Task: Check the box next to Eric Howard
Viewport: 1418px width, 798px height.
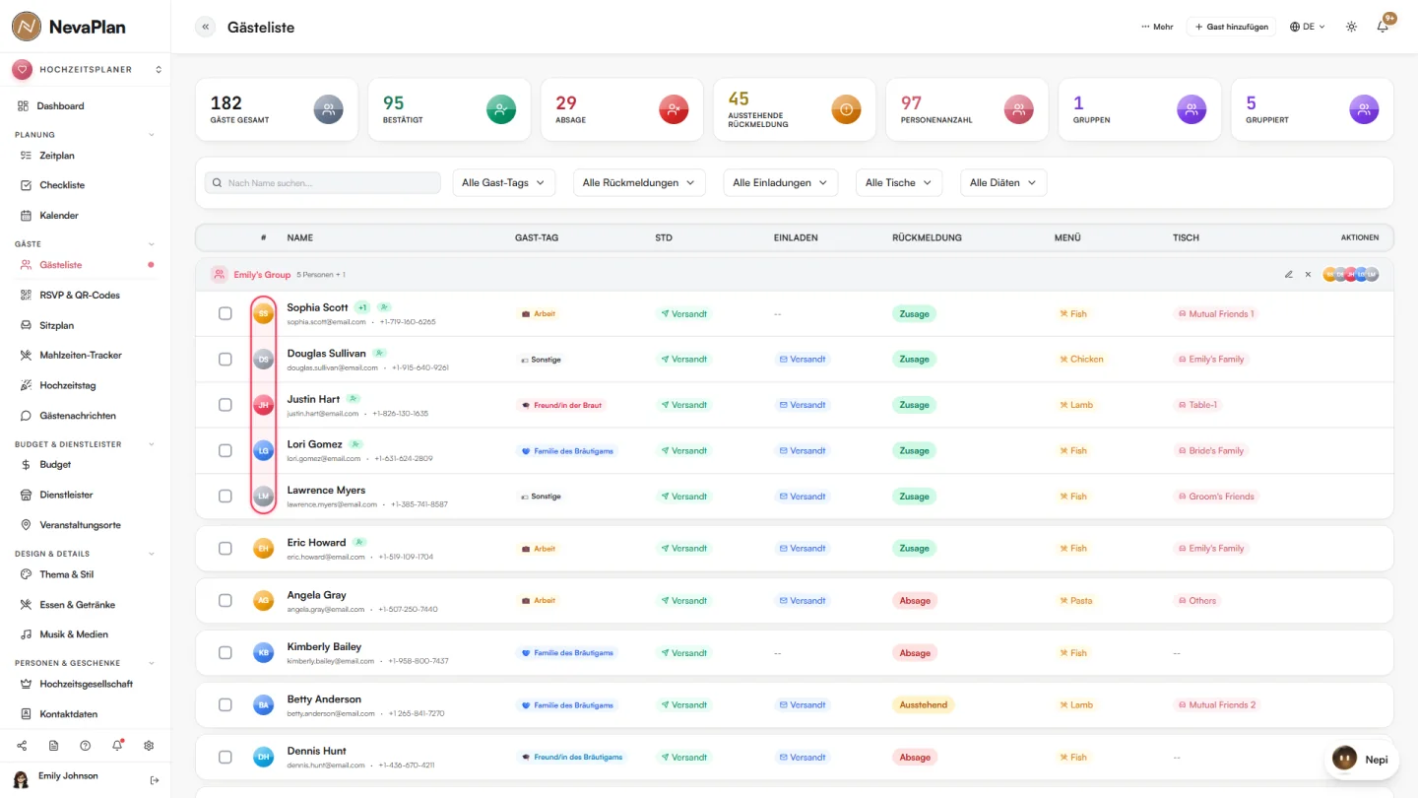Action: point(226,549)
